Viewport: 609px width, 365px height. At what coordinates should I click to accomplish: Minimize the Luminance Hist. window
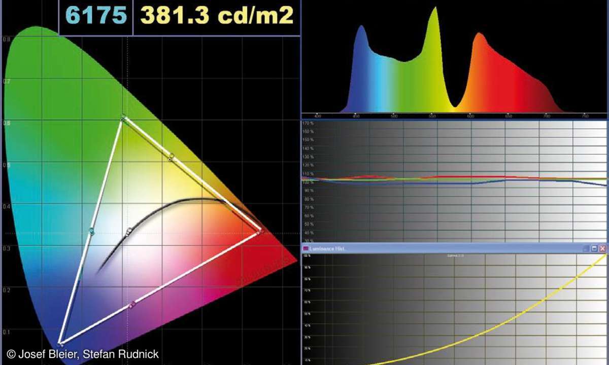pos(586,249)
